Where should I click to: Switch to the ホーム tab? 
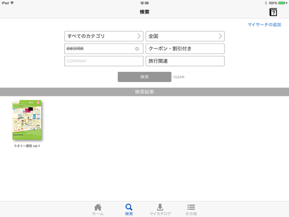(98, 209)
